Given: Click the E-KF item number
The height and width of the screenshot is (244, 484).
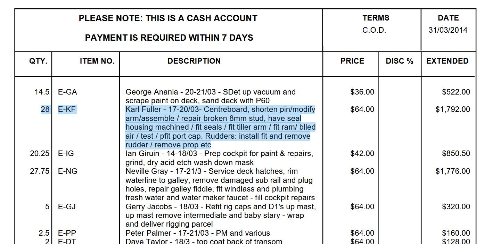Looking at the screenshot, I should click(67, 109).
